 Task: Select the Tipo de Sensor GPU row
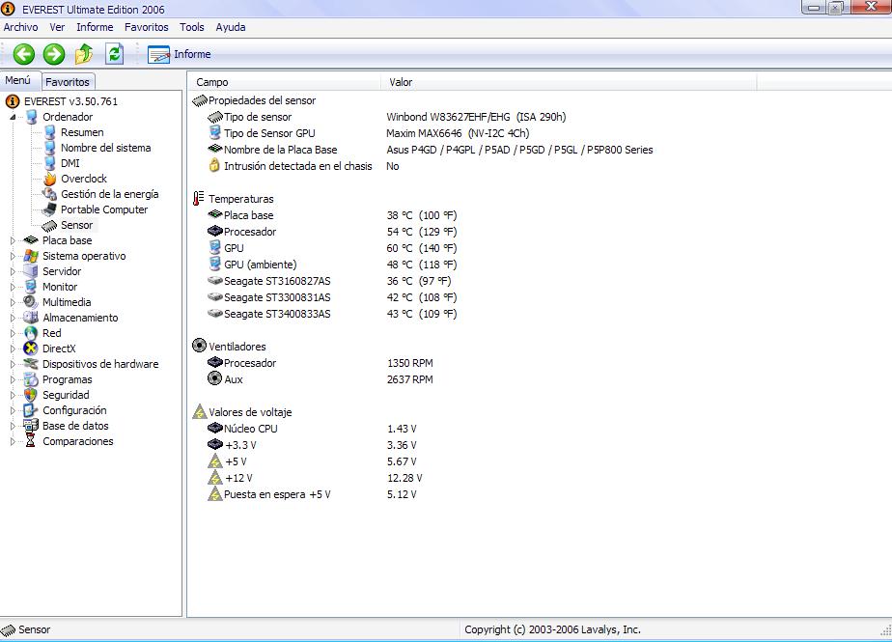(369, 133)
